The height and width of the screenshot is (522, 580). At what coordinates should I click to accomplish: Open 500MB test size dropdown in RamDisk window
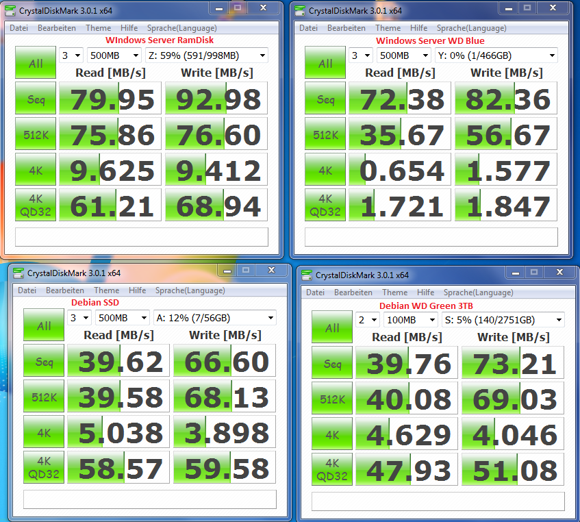tap(114, 55)
